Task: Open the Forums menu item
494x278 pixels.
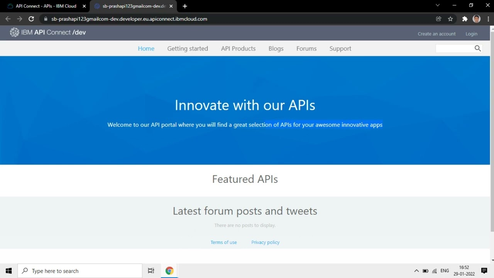Action: pos(306,48)
